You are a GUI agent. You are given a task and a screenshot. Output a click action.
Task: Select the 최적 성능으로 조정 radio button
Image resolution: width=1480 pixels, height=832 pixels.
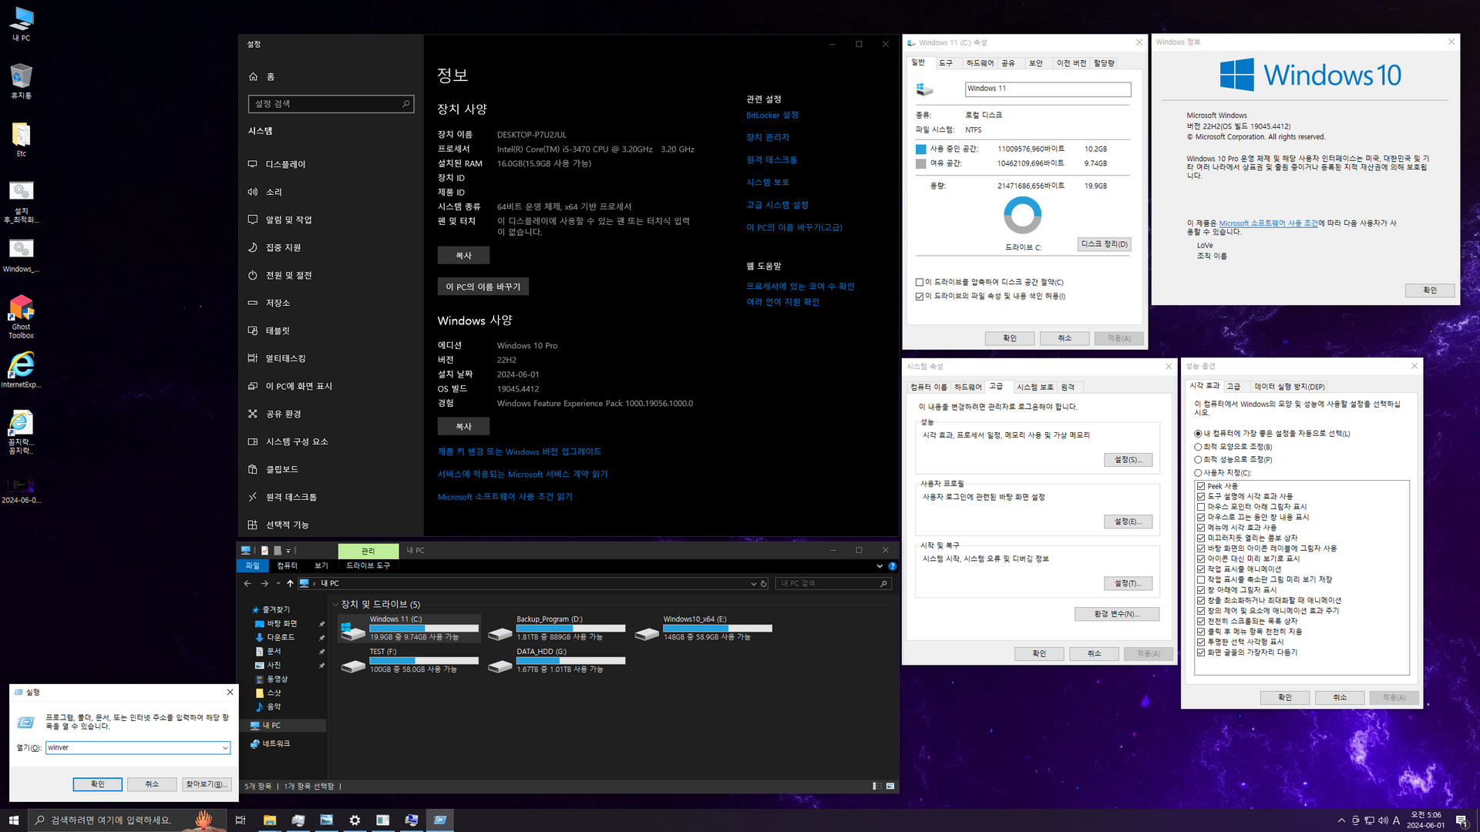(x=1198, y=460)
